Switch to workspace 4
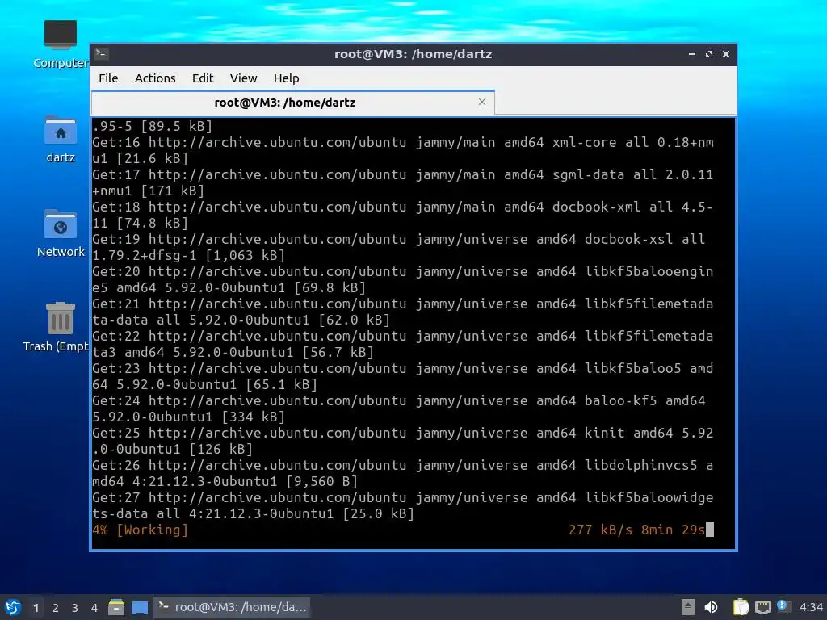 [x=94, y=608]
